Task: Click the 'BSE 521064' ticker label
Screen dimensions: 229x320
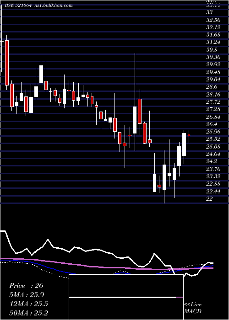Action: (18, 5)
